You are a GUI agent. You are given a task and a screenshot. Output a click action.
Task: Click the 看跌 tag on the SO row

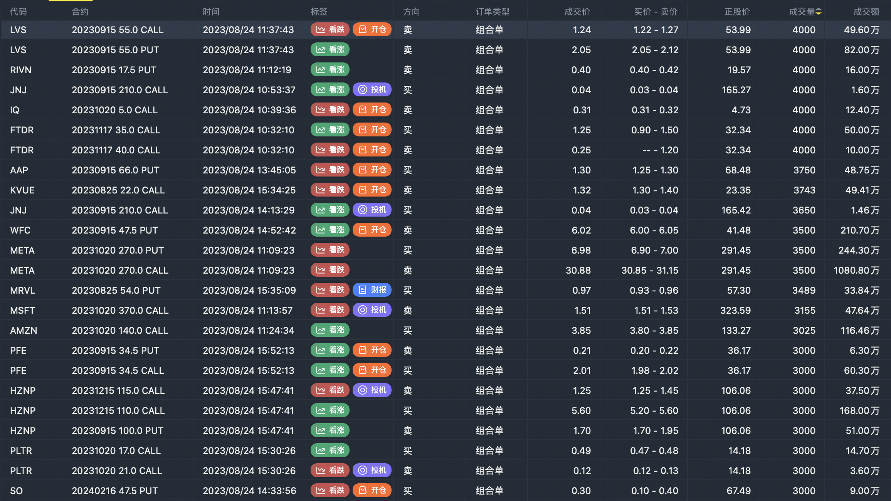pyautogui.click(x=330, y=491)
